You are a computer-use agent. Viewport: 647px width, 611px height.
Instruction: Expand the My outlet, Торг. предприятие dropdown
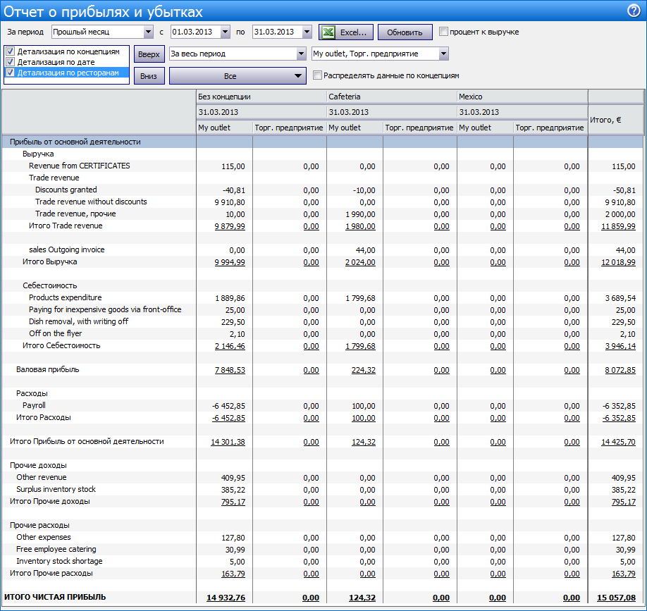click(443, 54)
